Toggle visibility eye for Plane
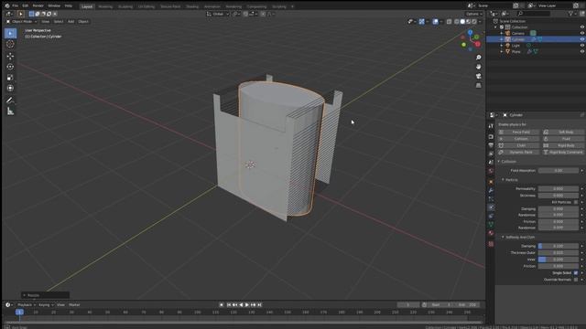 582,51
